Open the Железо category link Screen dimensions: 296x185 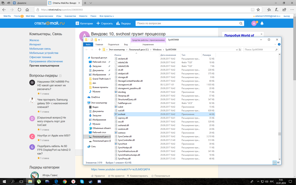[x=34, y=40]
